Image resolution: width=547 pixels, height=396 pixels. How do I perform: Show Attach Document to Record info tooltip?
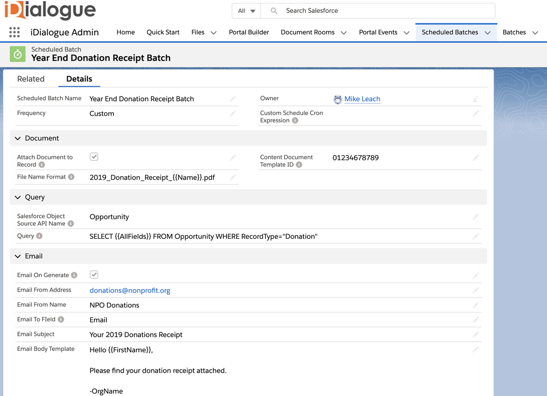click(x=41, y=165)
